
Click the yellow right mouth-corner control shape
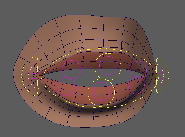168,75
